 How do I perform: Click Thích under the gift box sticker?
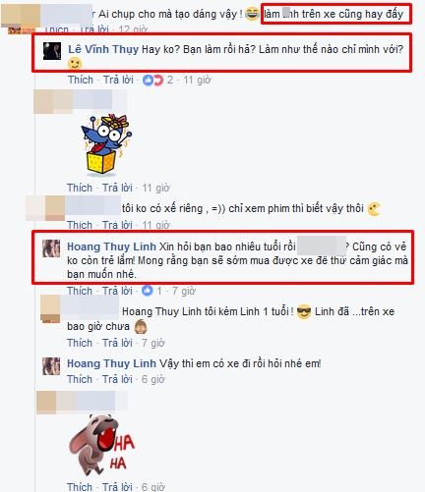click(x=80, y=188)
